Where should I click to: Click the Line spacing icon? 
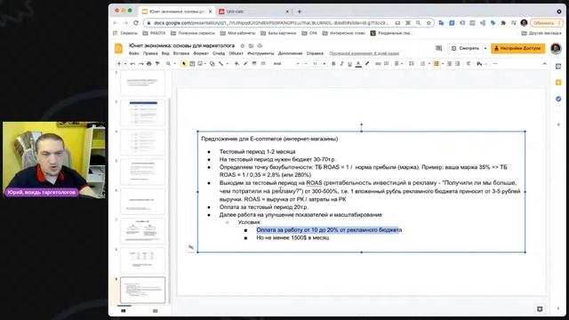[x=411, y=64]
